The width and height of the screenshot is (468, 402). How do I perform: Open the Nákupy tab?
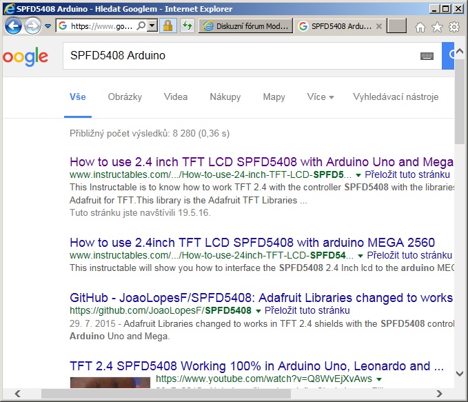[x=225, y=97]
